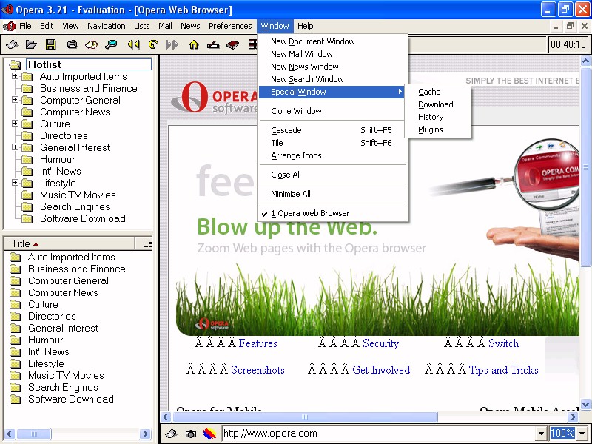Click the Find magnifier toolbar icon
The width and height of the screenshot is (592, 444).
point(111,45)
